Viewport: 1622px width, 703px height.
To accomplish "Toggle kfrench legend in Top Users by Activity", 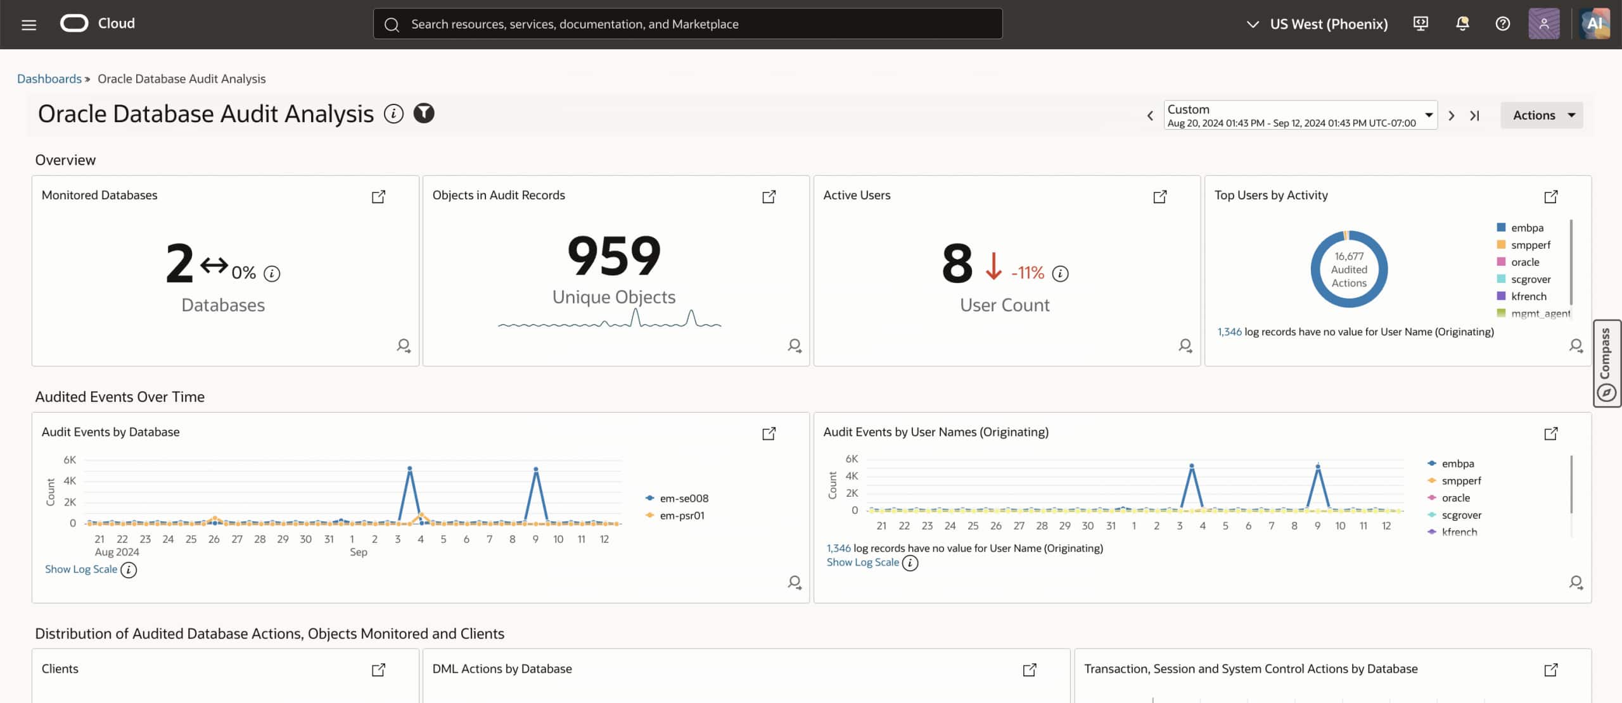I will (x=1521, y=296).
